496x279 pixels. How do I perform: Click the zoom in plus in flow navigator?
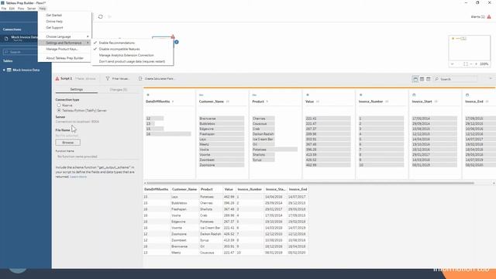pyautogui.click(x=476, y=64)
